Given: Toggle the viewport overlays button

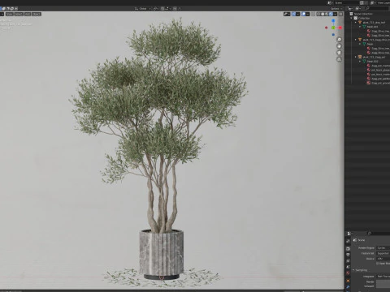Looking at the screenshot, I should click(303, 14).
